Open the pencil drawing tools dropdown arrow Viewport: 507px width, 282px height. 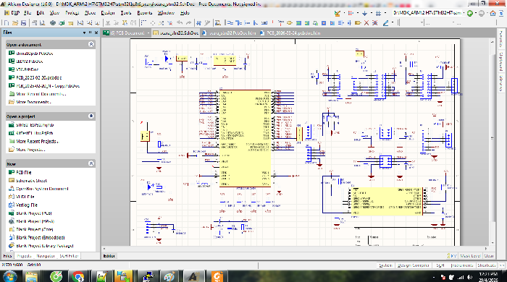click(393, 23)
